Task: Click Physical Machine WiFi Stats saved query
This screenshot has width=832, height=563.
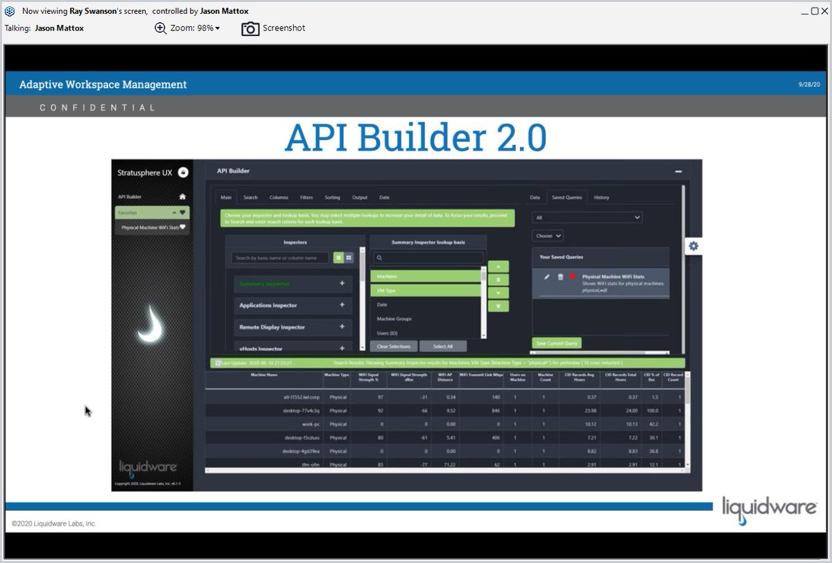Action: 614,277
